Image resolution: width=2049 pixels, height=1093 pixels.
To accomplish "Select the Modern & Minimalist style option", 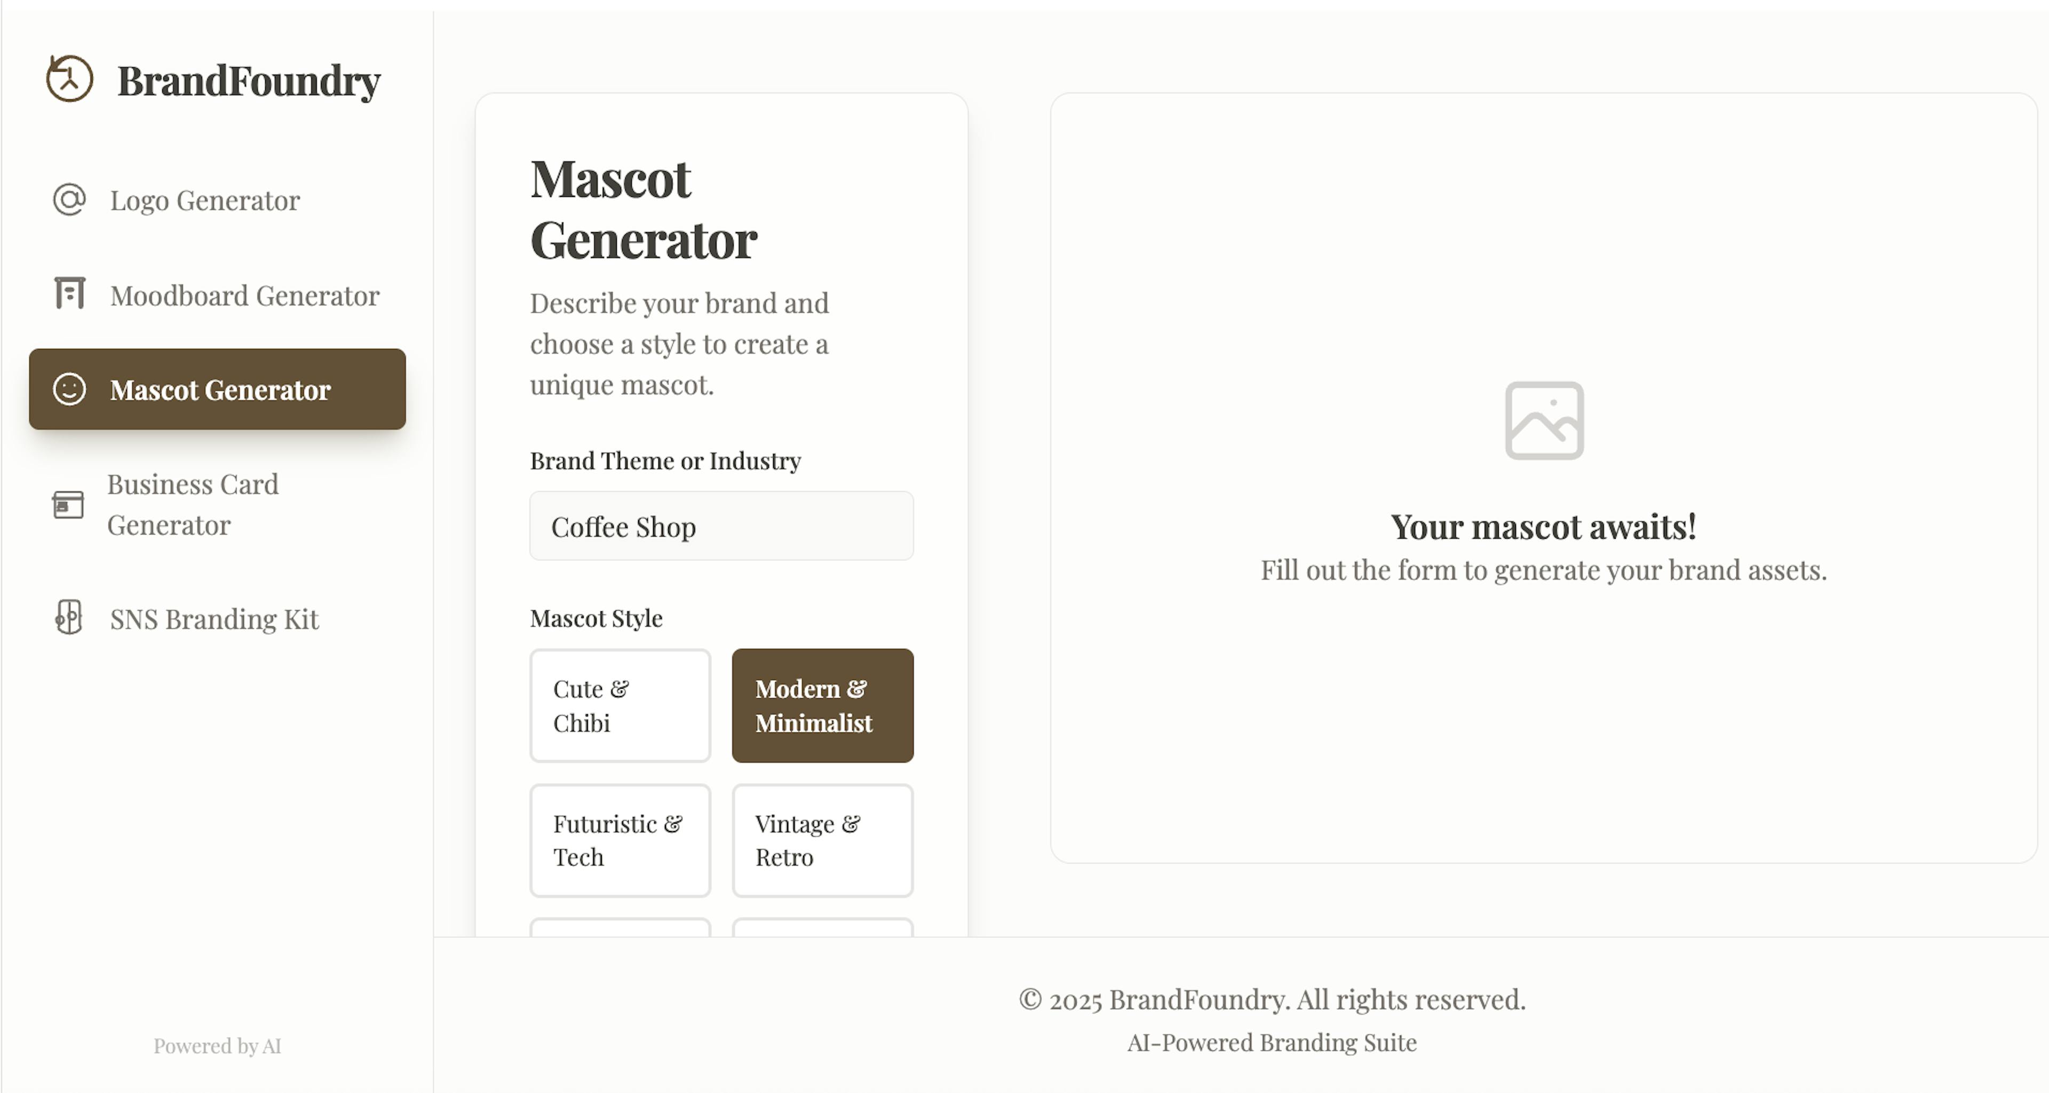I will pos(822,706).
